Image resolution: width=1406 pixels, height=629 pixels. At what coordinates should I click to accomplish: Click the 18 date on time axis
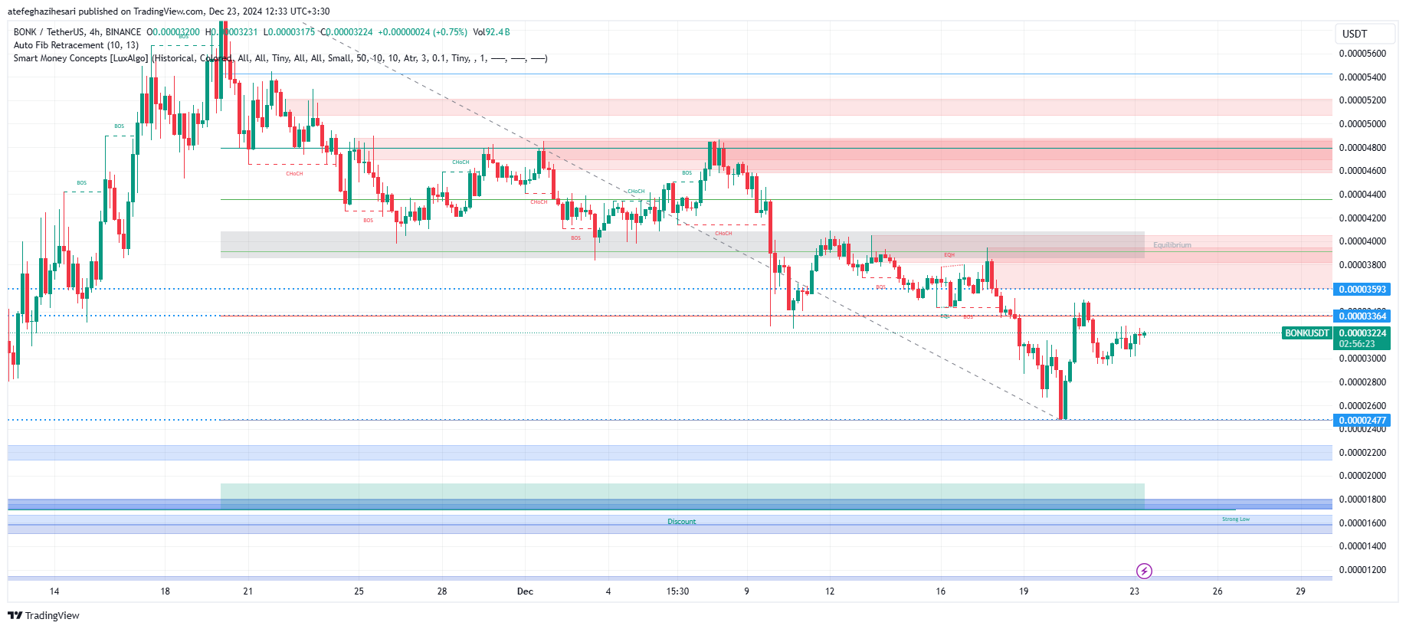click(x=166, y=591)
